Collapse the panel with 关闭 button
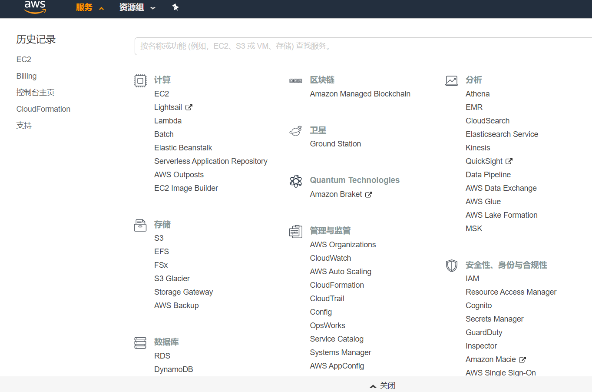 pos(383,385)
